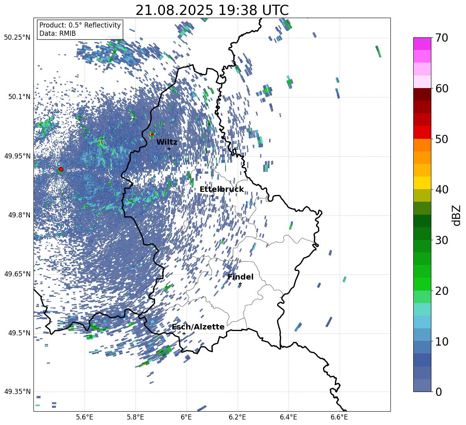Click the colorbar label 70

[x=442, y=38]
